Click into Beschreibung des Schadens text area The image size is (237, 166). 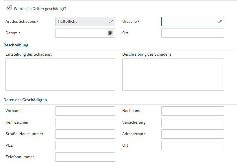[x=173, y=75]
